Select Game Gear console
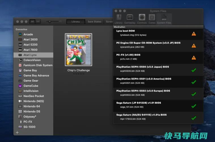Viewport: 215px width, 142px height. coord(33,81)
